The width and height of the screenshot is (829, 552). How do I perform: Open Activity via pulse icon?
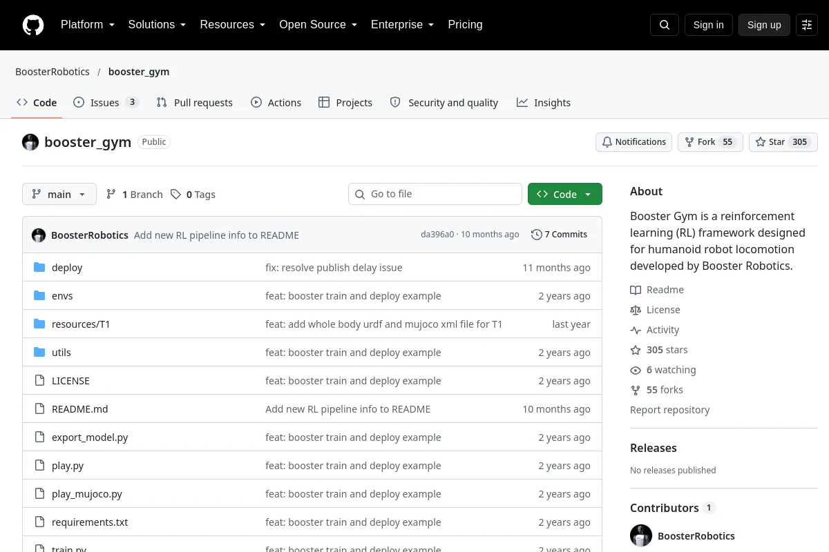(x=636, y=330)
